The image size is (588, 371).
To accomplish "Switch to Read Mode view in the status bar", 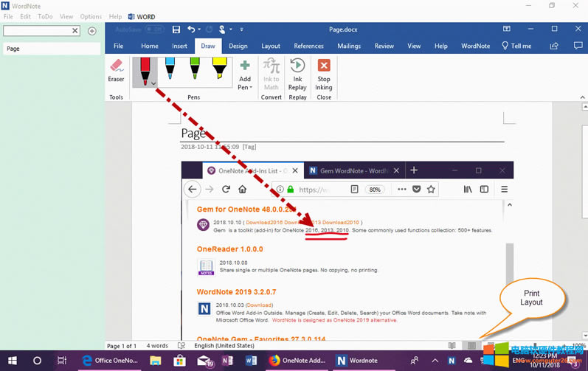I will (452, 345).
